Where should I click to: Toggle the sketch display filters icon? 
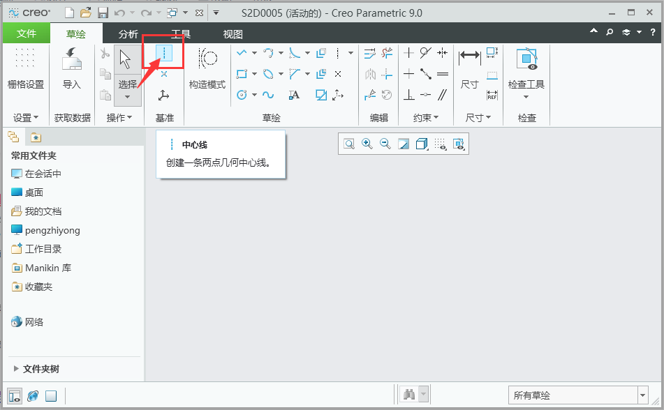440,144
